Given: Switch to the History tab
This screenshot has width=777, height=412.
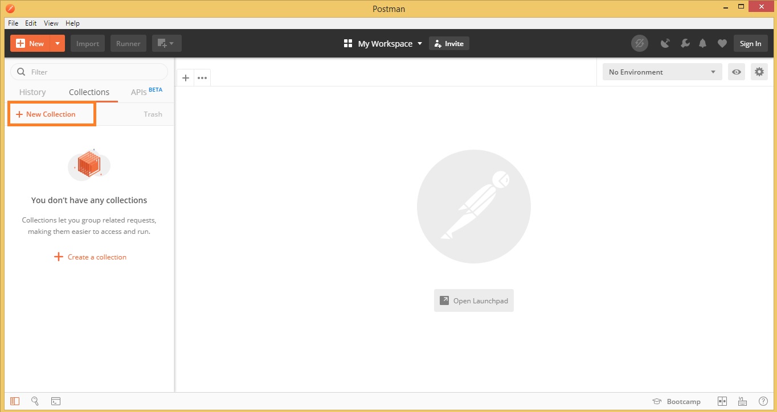Looking at the screenshot, I should (x=32, y=92).
